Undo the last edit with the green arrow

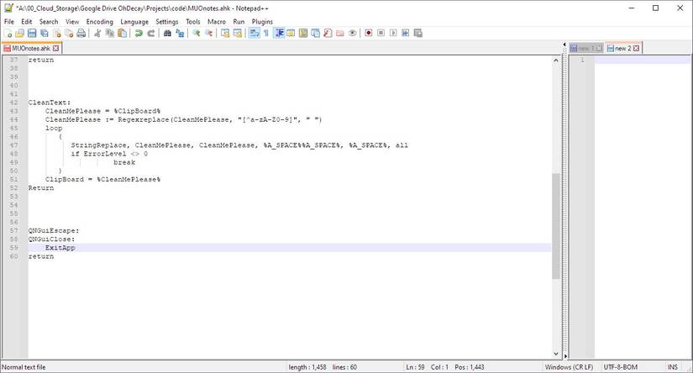pyautogui.click(x=139, y=33)
